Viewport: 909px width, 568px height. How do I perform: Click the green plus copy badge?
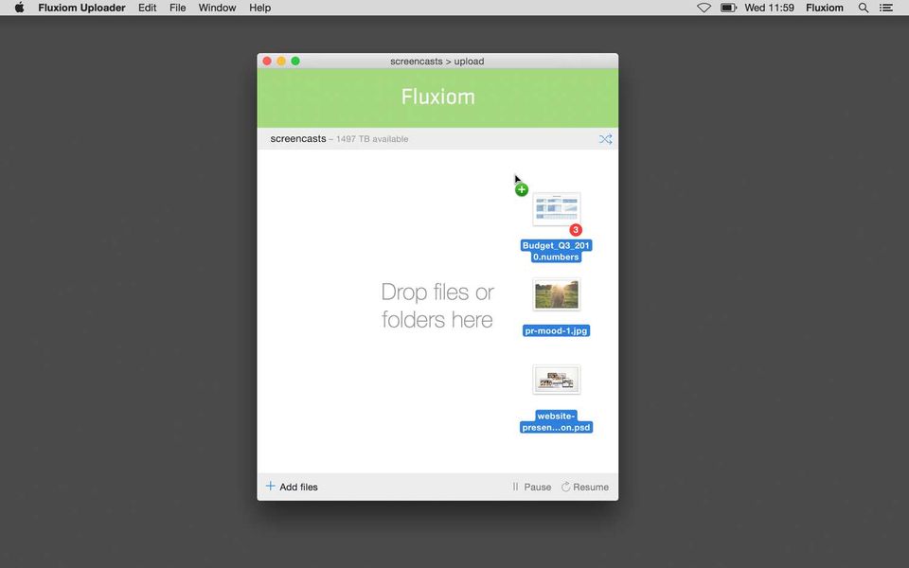(x=522, y=189)
